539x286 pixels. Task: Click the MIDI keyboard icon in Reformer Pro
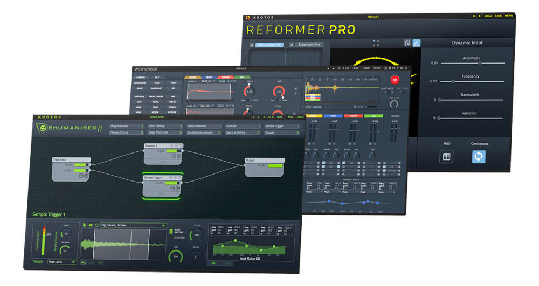(447, 157)
